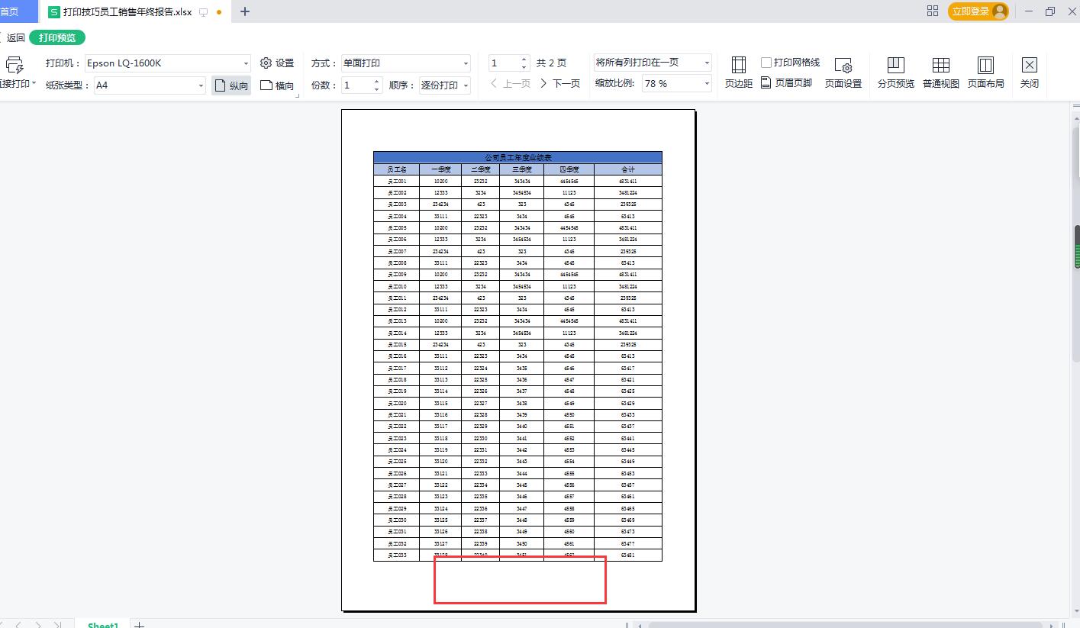This screenshot has height=628, width=1080.
Task: Open 页面设置 page setup dialog
Action: (842, 73)
